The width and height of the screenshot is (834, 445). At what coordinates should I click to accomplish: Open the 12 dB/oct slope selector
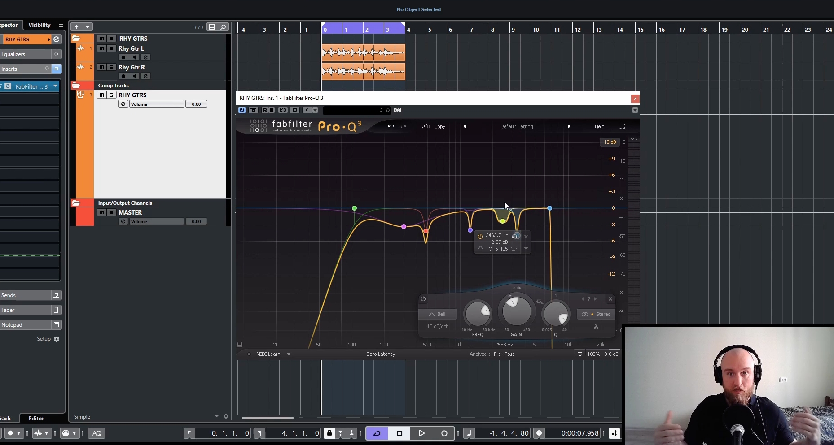tap(438, 326)
